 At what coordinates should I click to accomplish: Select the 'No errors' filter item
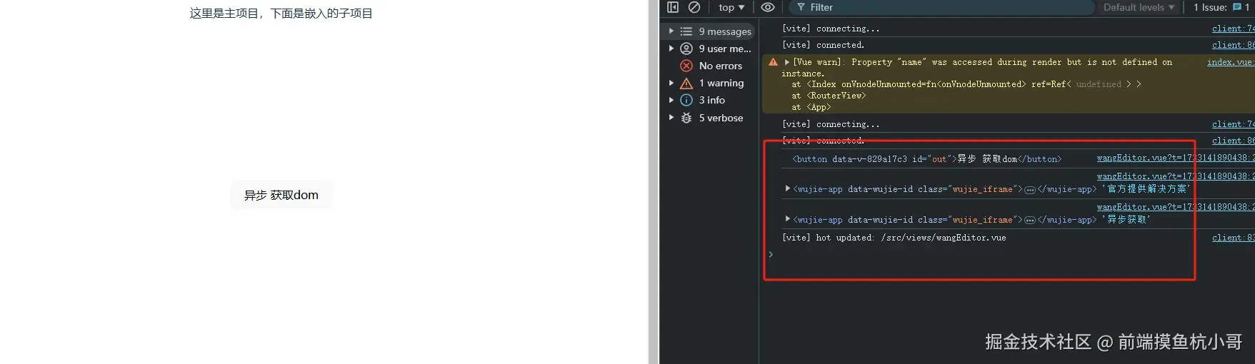pos(711,66)
